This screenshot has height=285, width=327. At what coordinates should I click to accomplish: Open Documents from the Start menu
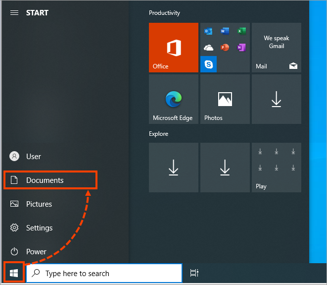tap(50, 180)
